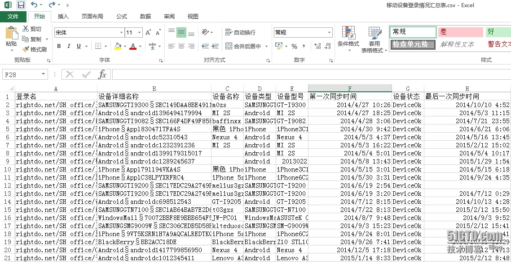This screenshot has height=262, width=511.
Task: Click the wén phonetic guide icon
Action: [x=152, y=46]
